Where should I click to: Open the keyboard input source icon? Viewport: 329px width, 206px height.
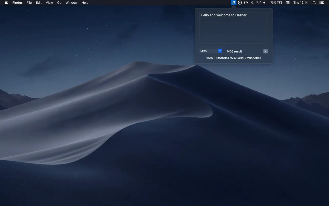[287, 3]
